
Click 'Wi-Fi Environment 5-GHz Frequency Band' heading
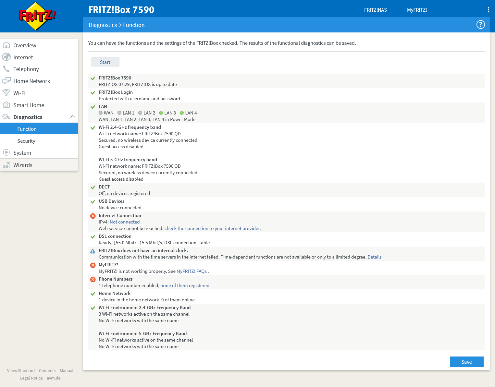click(143, 333)
